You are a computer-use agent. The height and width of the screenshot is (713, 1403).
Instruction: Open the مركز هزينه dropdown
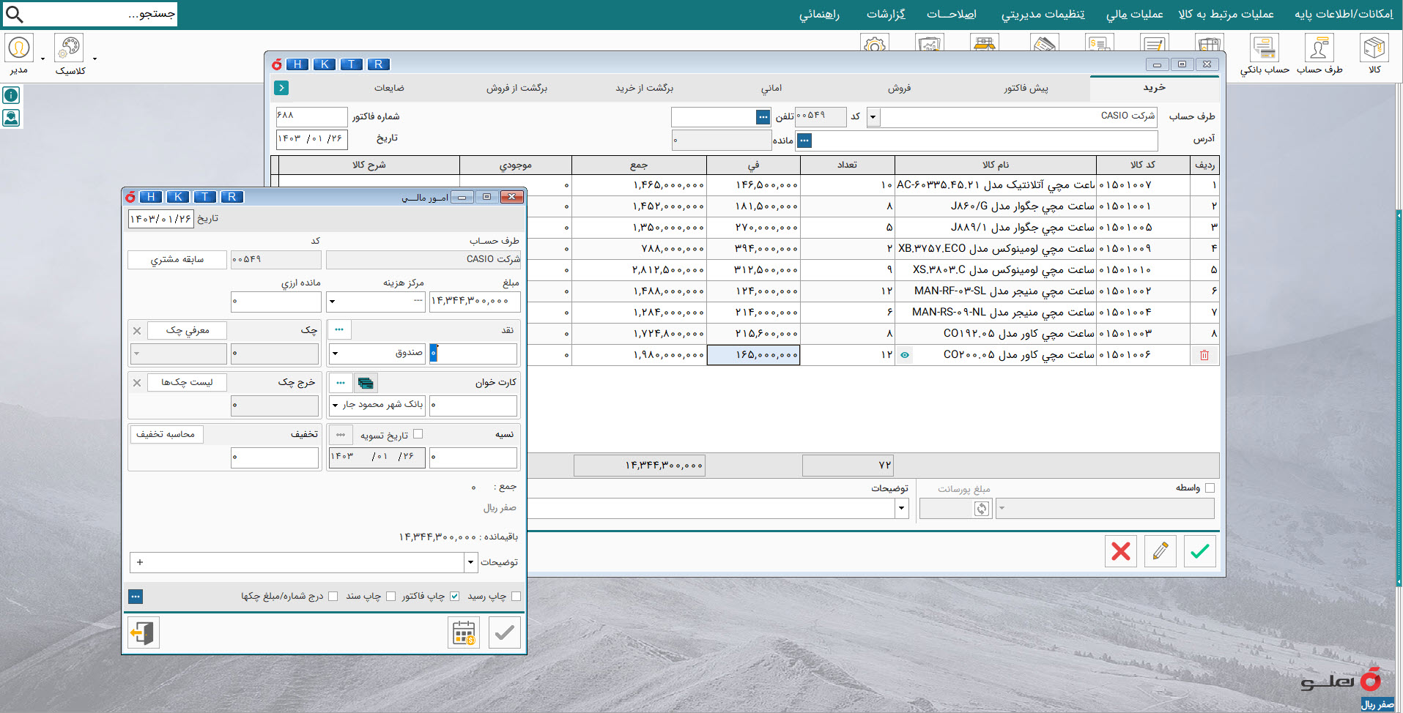point(332,302)
